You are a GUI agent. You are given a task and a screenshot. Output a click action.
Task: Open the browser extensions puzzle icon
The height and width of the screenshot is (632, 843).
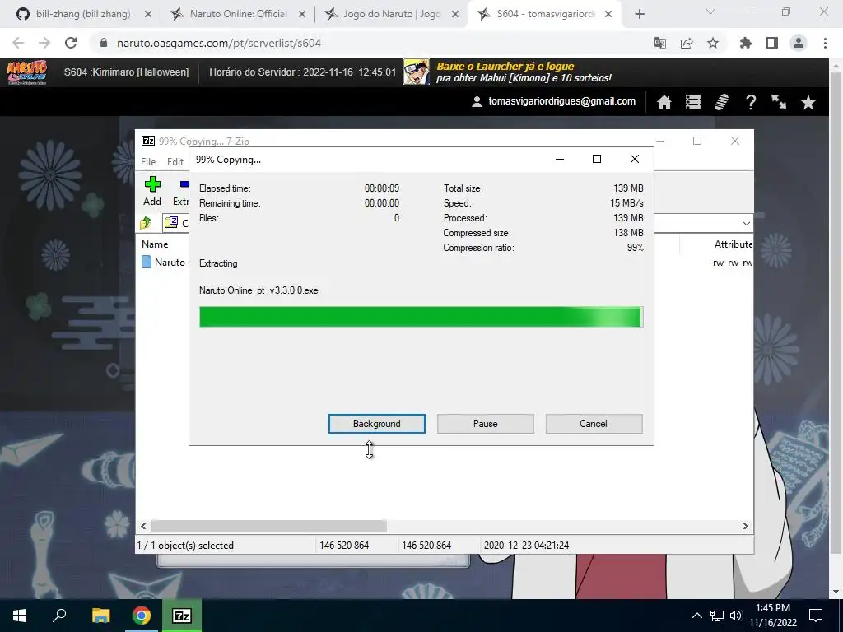pyautogui.click(x=746, y=43)
